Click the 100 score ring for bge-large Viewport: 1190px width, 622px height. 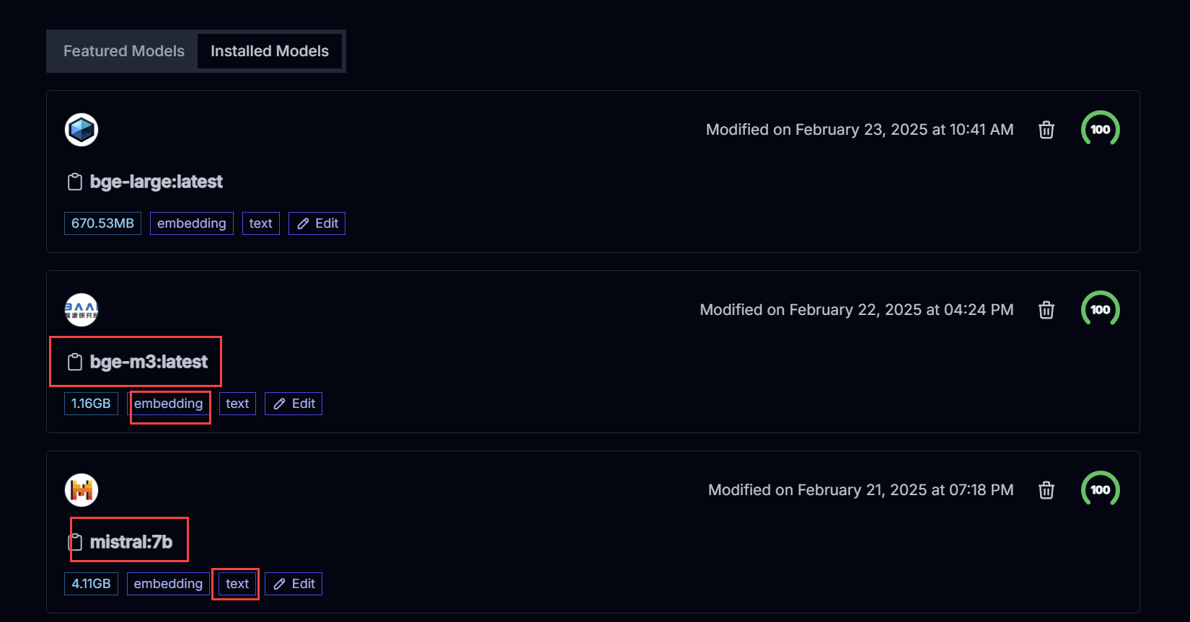click(x=1100, y=130)
